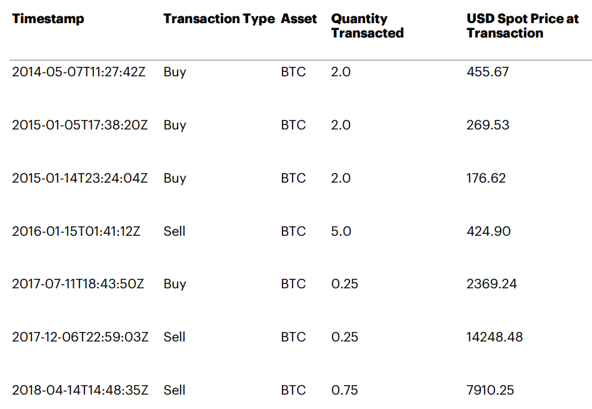592x409 pixels.
Task: Select timestamp 2017-07-11T18:43:50Z
Action: 78,284
